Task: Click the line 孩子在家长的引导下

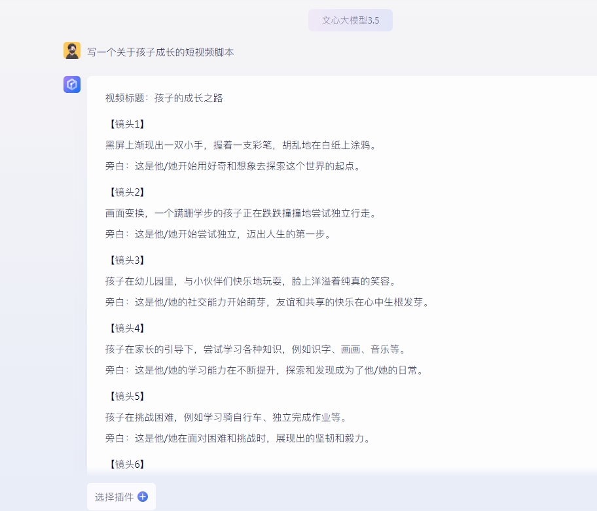Action: click(x=256, y=349)
